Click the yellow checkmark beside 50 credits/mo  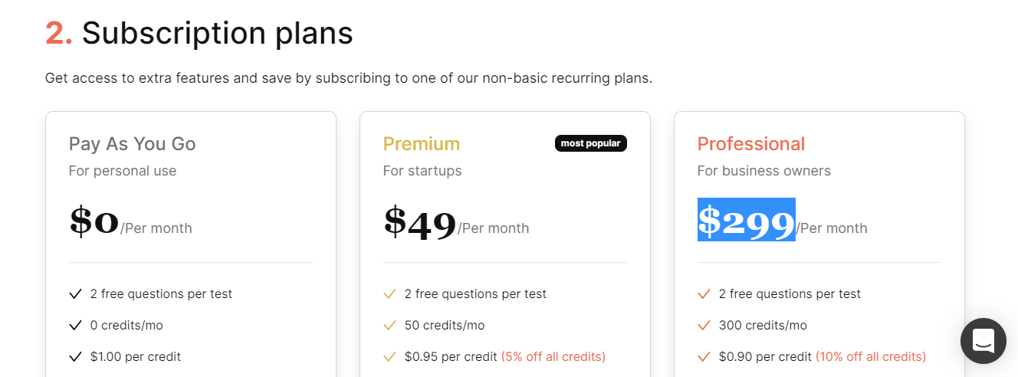click(x=389, y=326)
